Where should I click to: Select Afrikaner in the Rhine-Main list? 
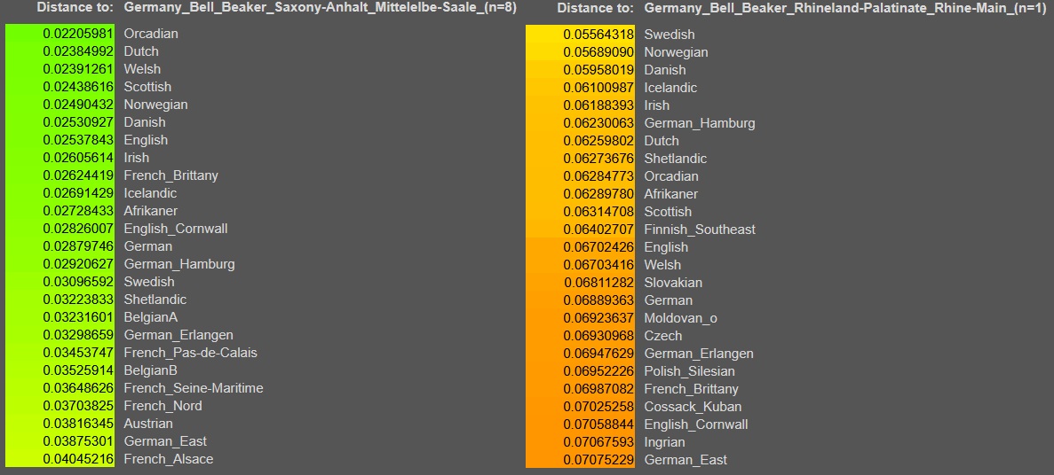[x=671, y=194]
